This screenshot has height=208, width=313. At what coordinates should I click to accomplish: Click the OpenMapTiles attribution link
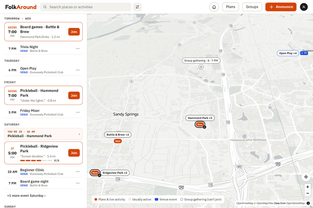click(x=265, y=203)
